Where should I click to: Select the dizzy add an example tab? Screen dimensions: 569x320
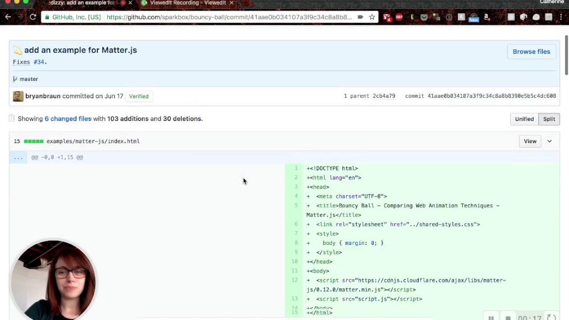click(82, 3)
